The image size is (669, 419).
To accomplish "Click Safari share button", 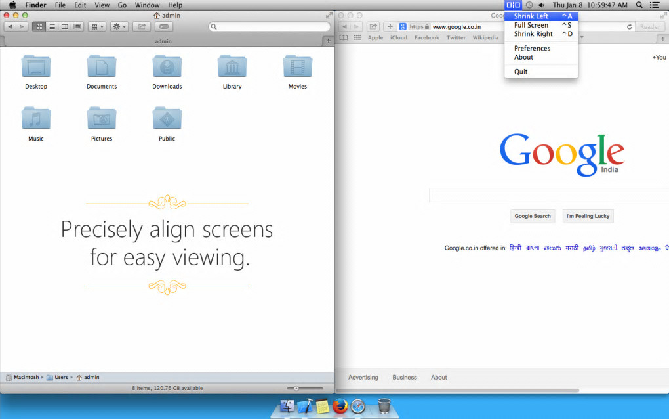I will pyautogui.click(x=373, y=26).
